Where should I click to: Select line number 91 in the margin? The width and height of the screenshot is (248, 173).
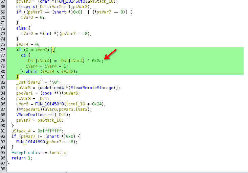(3, 131)
